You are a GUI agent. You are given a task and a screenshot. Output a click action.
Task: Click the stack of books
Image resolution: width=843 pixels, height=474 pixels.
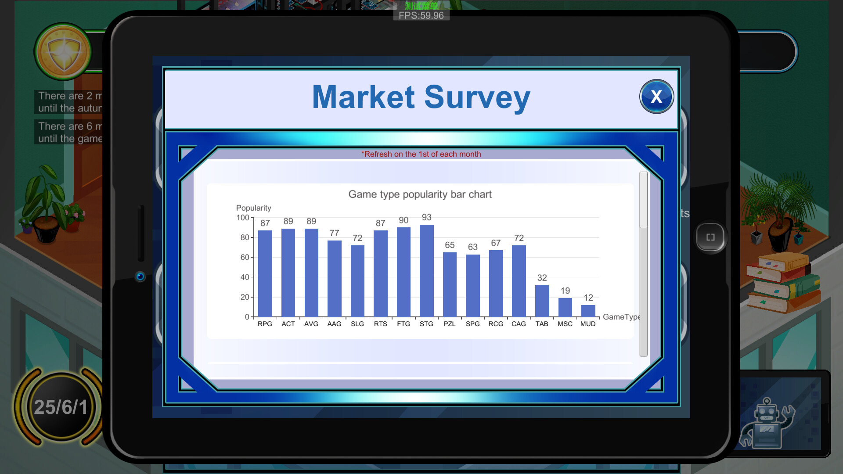coord(782,282)
